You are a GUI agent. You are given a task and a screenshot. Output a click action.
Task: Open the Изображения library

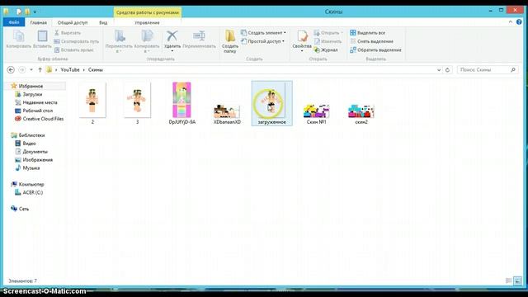(x=37, y=159)
